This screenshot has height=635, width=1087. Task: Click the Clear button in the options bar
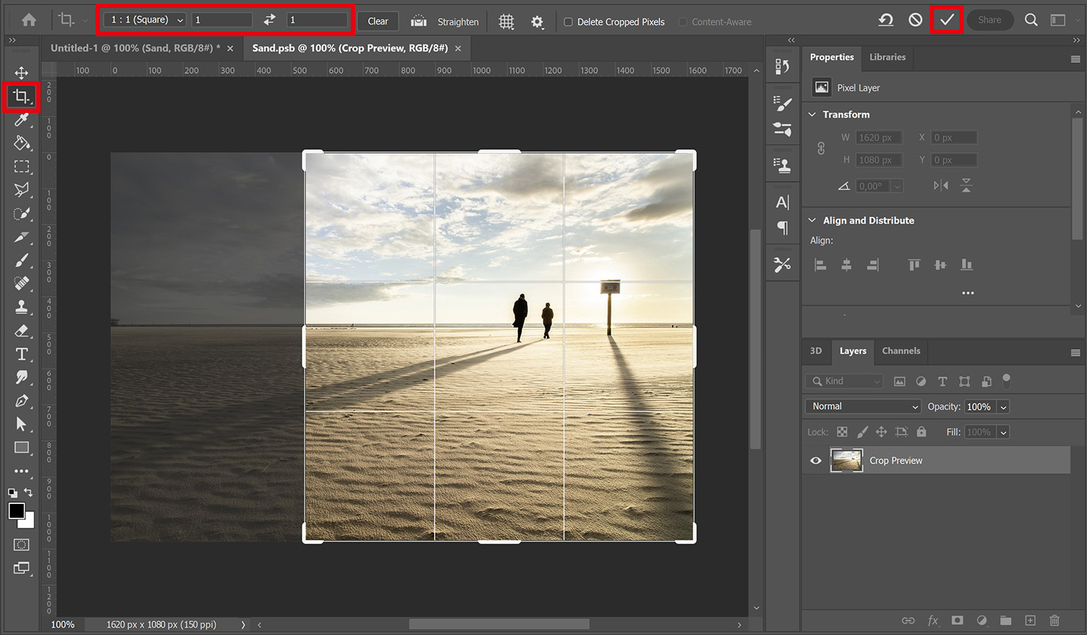[x=377, y=21]
